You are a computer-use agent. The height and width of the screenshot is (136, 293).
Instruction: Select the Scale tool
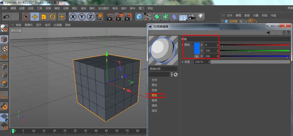coord(44,17)
